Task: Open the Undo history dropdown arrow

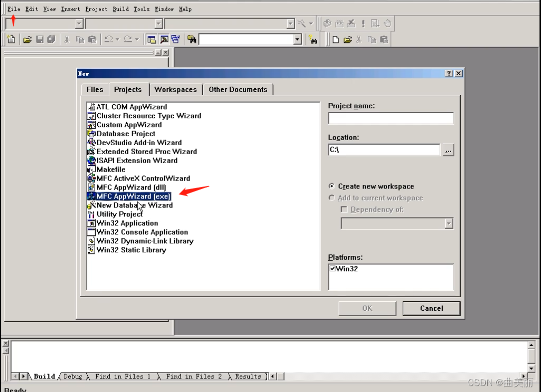Action: pos(117,39)
